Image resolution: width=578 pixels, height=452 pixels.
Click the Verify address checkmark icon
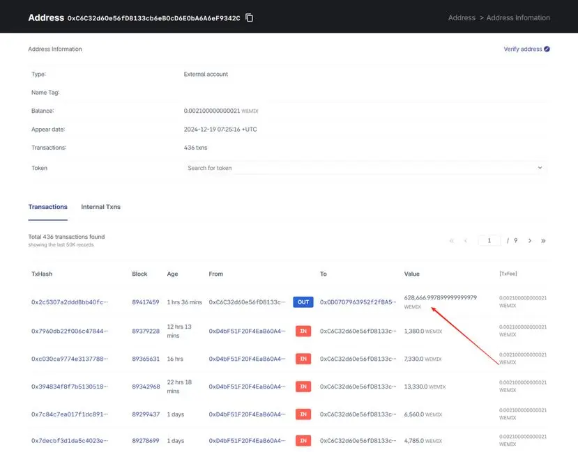[547, 49]
